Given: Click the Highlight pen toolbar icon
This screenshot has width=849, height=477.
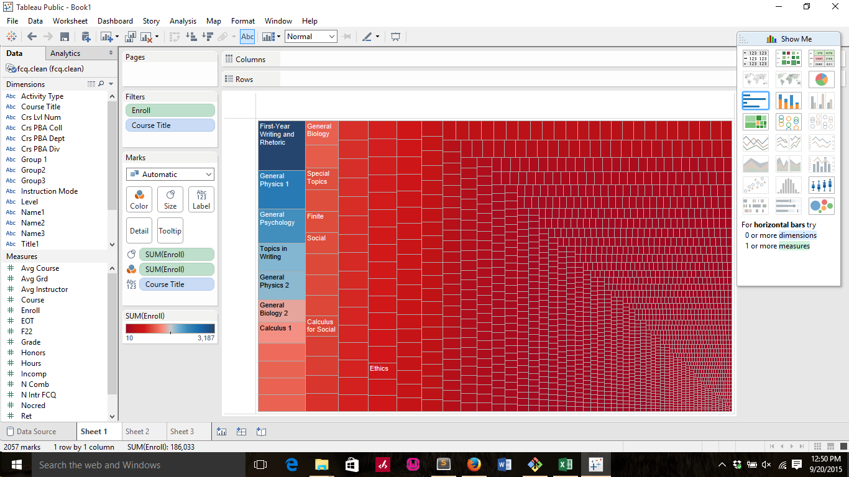Looking at the screenshot, I should [x=367, y=37].
